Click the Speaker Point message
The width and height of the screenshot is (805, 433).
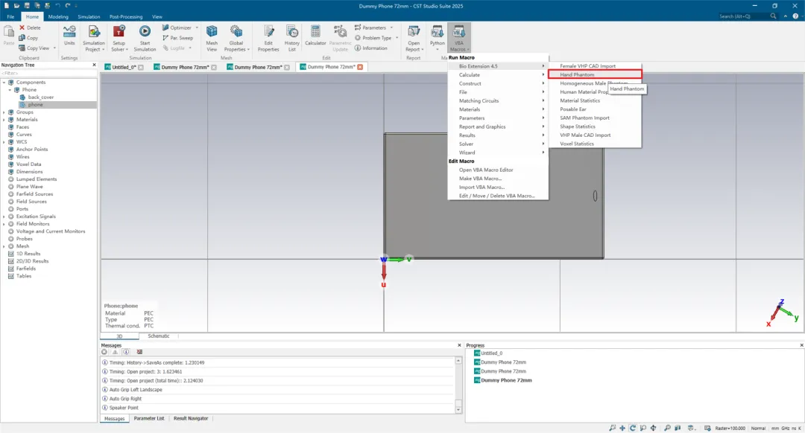pos(124,408)
